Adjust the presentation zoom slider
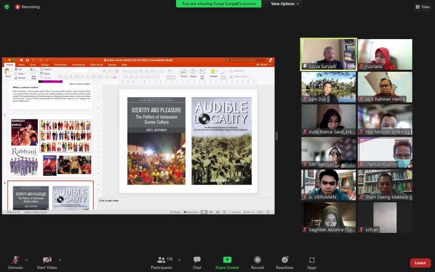This screenshot has height=272, width=435. (243, 212)
